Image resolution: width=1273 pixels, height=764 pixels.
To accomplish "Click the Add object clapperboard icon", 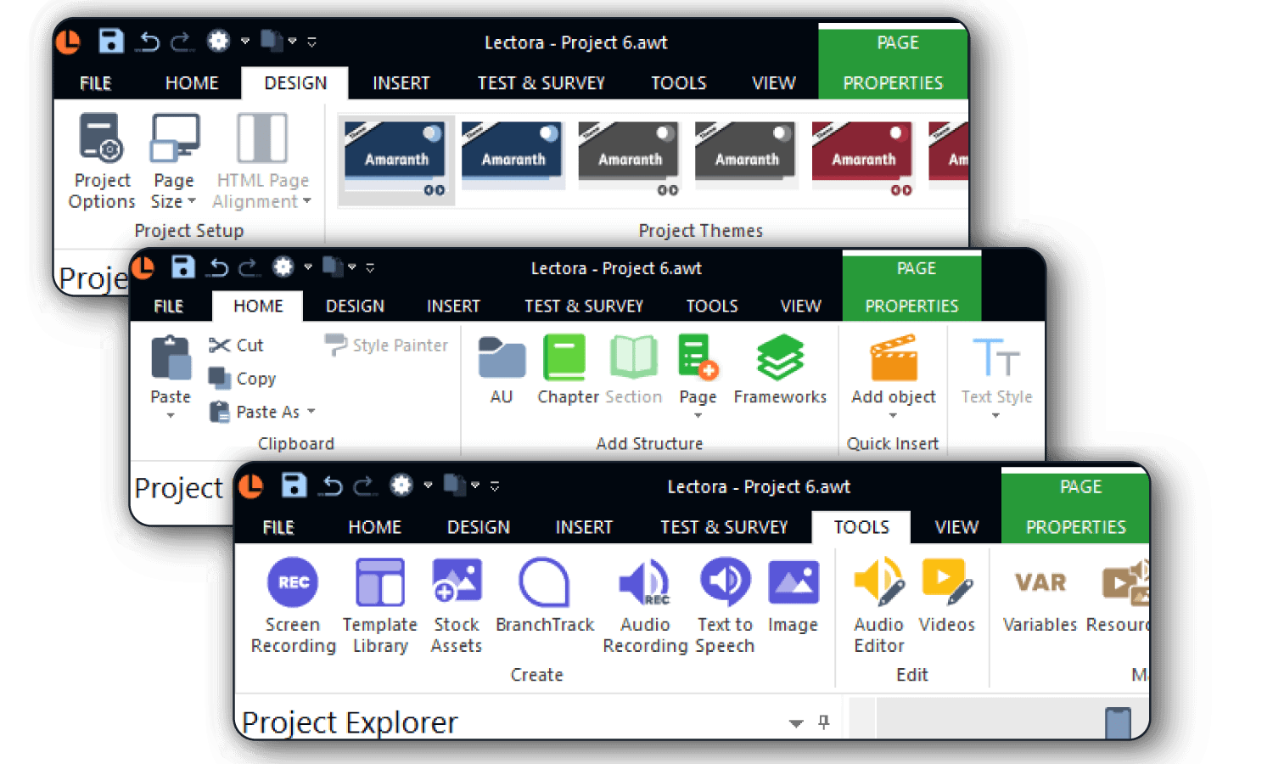I will [x=894, y=358].
